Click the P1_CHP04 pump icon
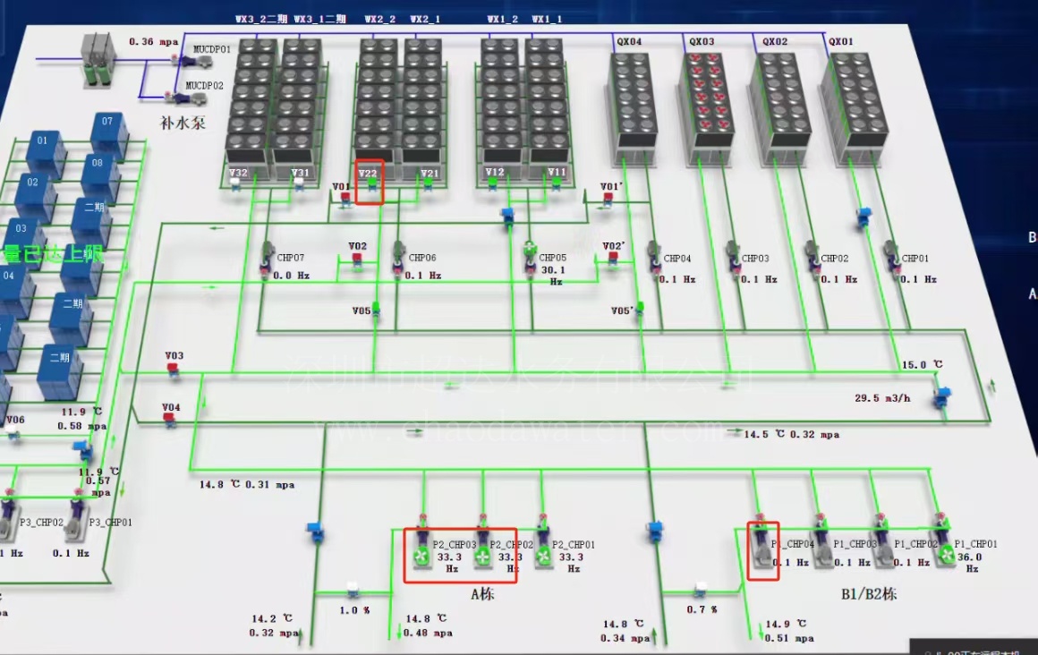 [x=762, y=543]
